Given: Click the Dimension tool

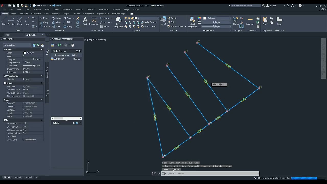Looking at the screenshot, I should pyautogui.click(x=94, y=21).
